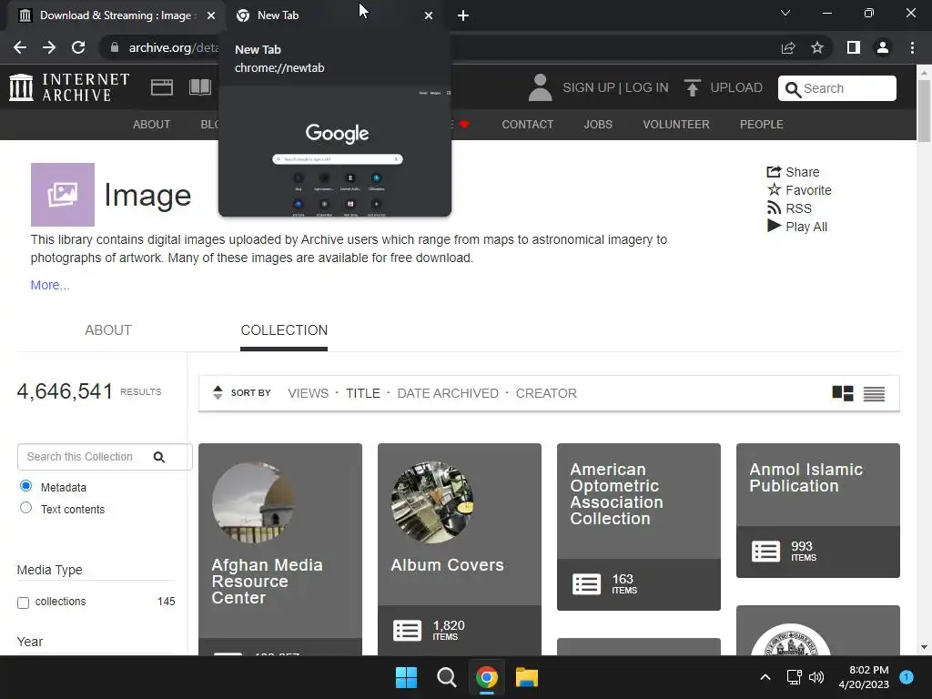Image resolution: width=932 pixels, height=699 pixels.
Task: Open the Windows Start menu
Action: point(407,677)
